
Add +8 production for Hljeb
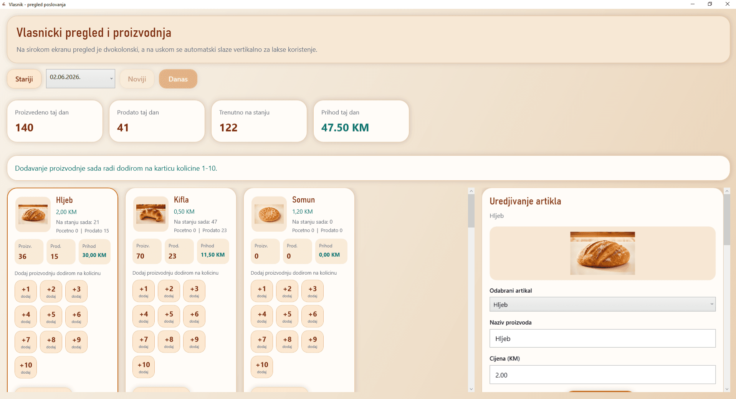click(51, 342)
